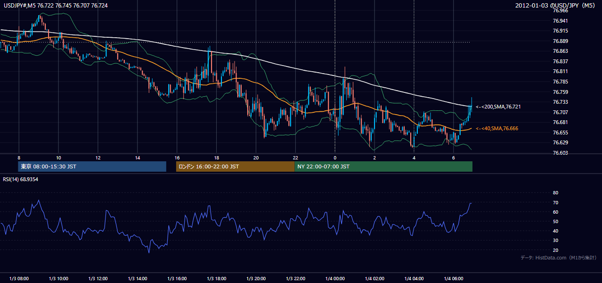Click the 1/3 18:00 date label

(216, 278)
